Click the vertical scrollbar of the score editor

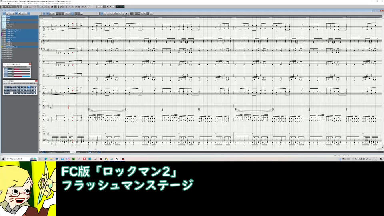pyautogui.click(x=382, y=81)
